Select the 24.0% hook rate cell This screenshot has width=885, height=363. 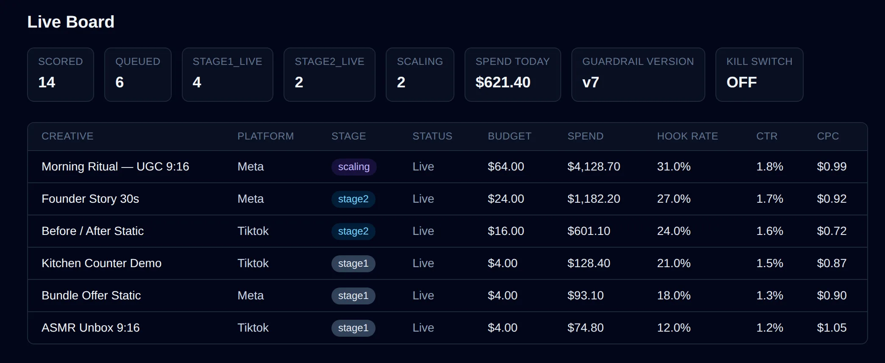[x=674, y=231]
